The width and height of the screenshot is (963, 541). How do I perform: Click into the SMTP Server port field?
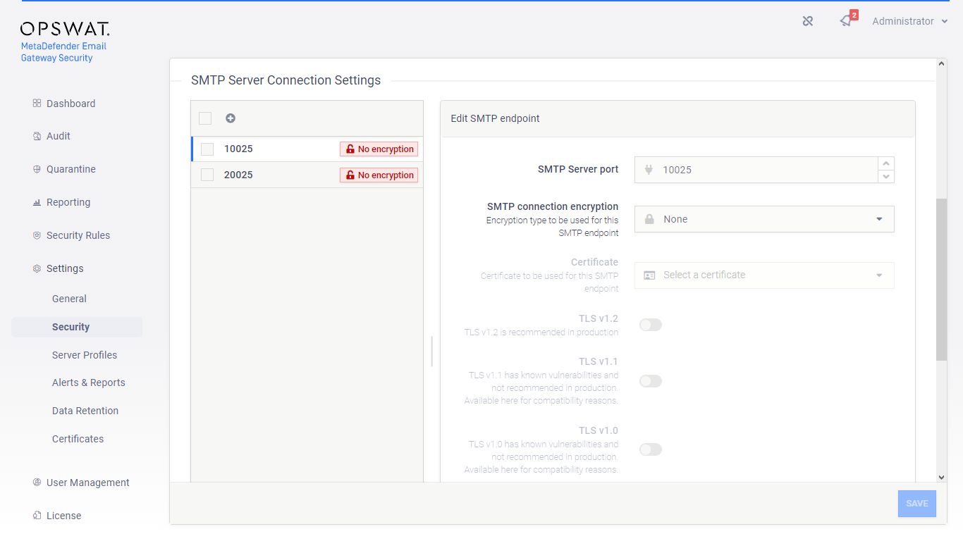(756, 170)
